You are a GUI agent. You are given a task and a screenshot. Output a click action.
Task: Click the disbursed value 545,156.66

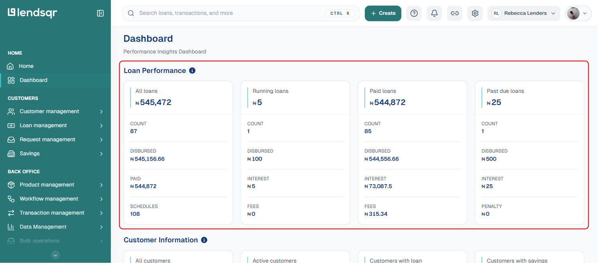point(147,159)
